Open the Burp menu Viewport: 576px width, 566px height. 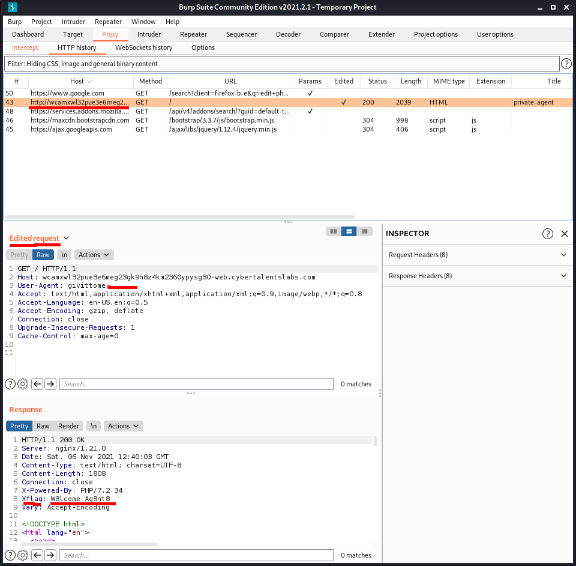(14, 22)
